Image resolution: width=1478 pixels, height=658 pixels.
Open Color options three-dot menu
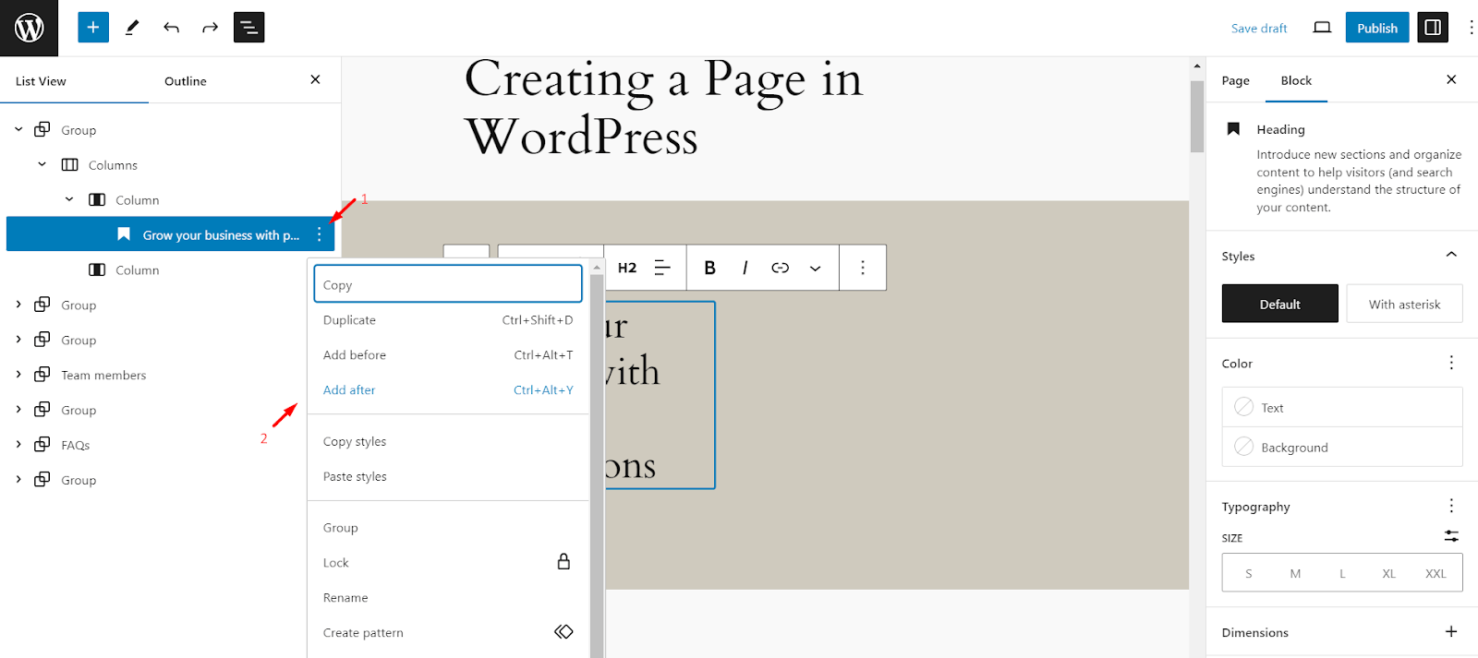1451,363
